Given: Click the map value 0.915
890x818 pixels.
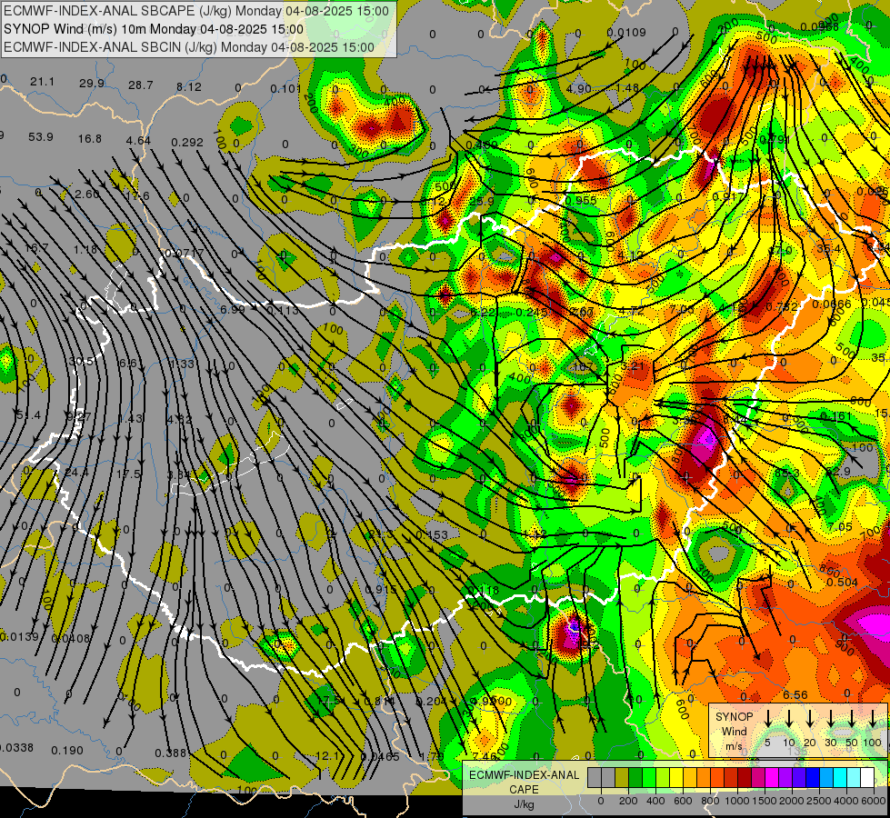Looking at the screenshot, I should point(381,589).
